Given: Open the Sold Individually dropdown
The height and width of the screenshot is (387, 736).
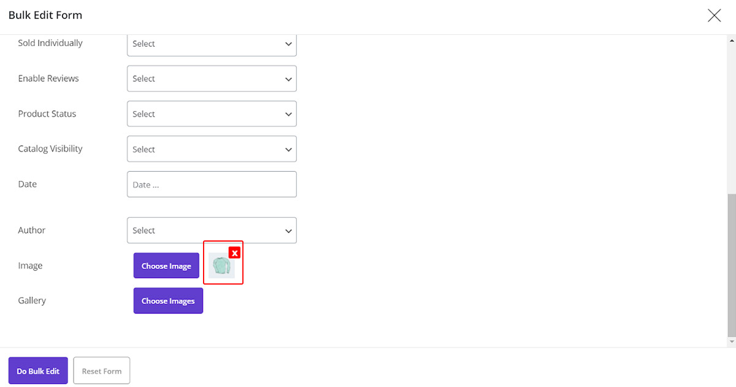Looking at the screenshot, I should coord(212,44).
